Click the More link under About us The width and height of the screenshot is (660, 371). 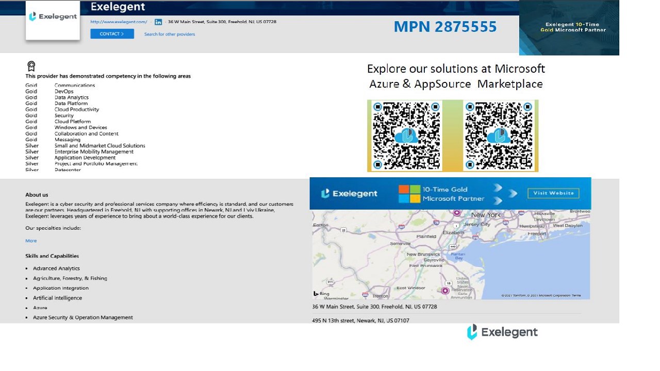pos(31,241)
